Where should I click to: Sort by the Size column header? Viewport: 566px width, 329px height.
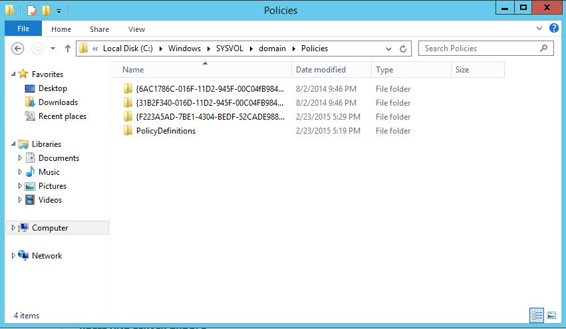click(x=478, y=70)
